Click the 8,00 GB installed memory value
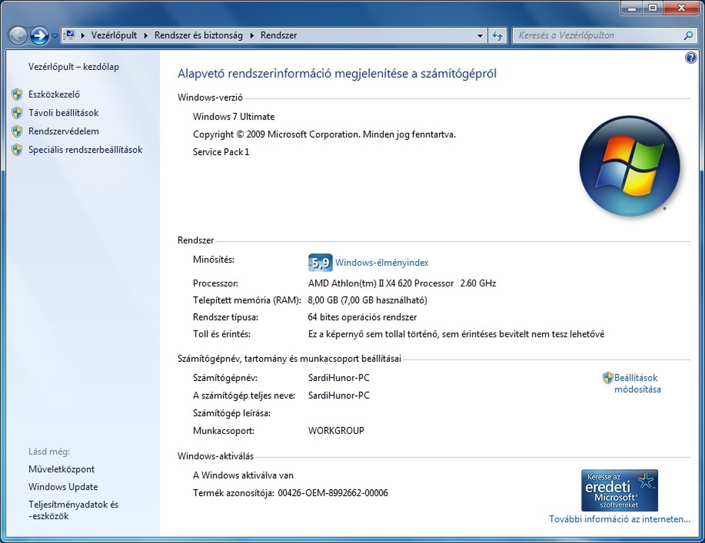 367,300
